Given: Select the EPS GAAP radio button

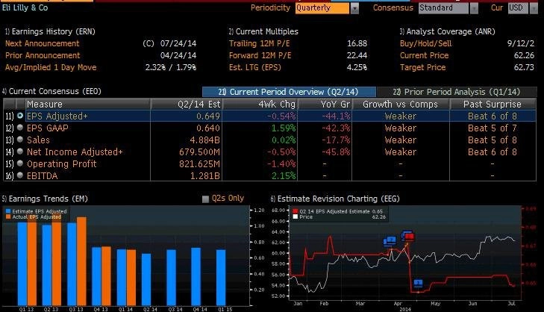Looking at the screenshot, I should [x=20, y=128].
